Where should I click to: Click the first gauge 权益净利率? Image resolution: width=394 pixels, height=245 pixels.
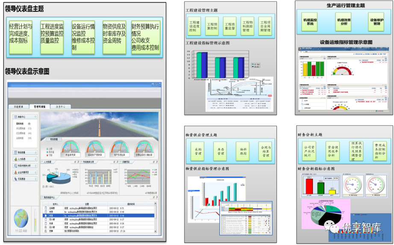(x=71, y=149)
